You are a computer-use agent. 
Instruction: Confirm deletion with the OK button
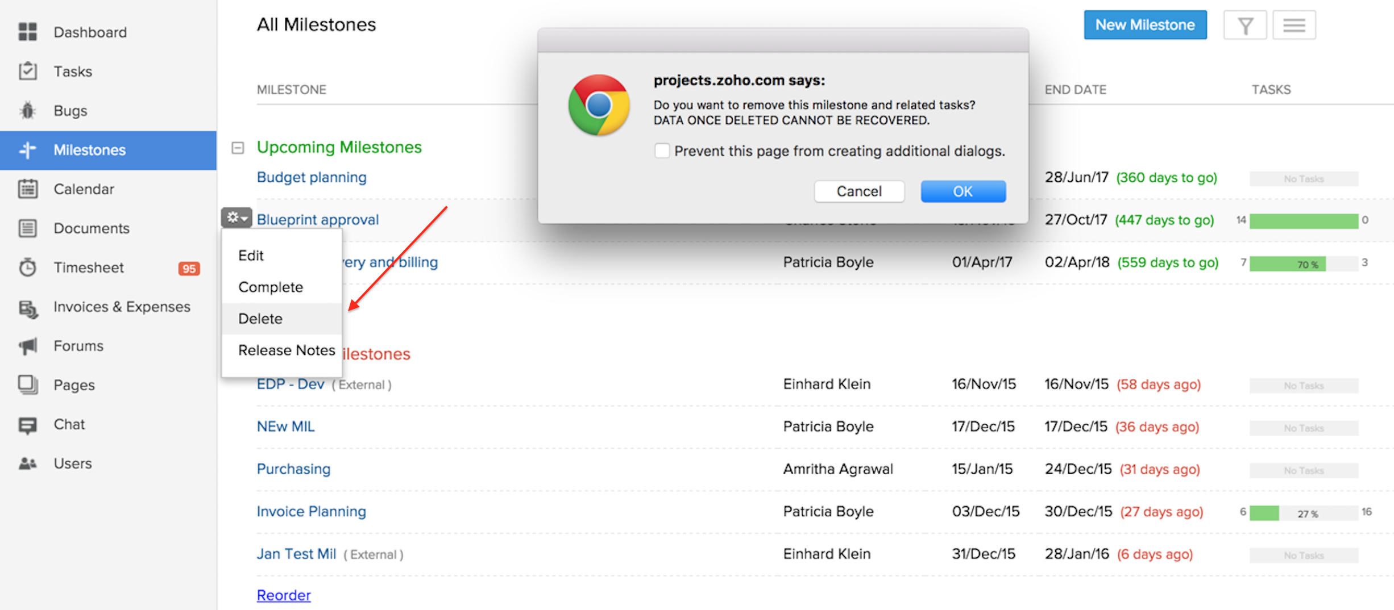tap(963, 191)
